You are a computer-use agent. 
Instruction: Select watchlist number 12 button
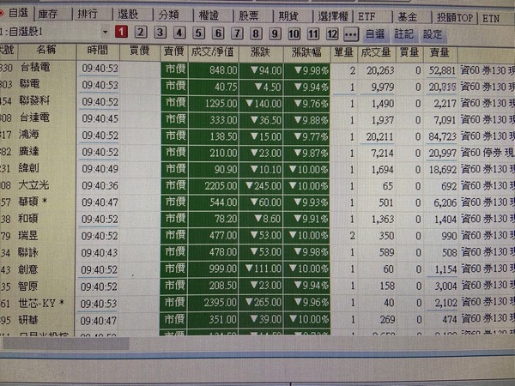(x=332, y=34)
